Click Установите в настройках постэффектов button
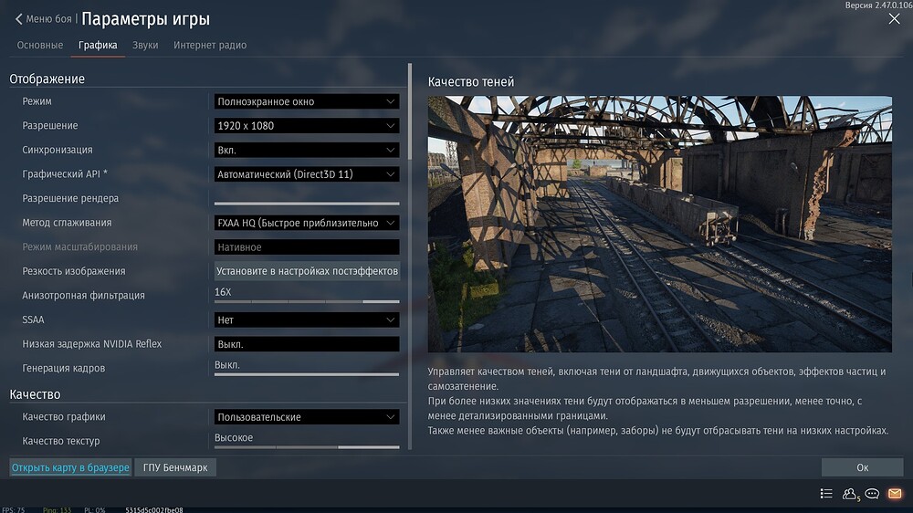The width and height of the screenshot is (913, 513). (307, 271)
